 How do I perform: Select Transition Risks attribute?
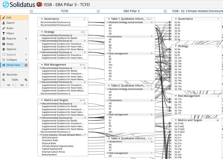click(50, 140)
